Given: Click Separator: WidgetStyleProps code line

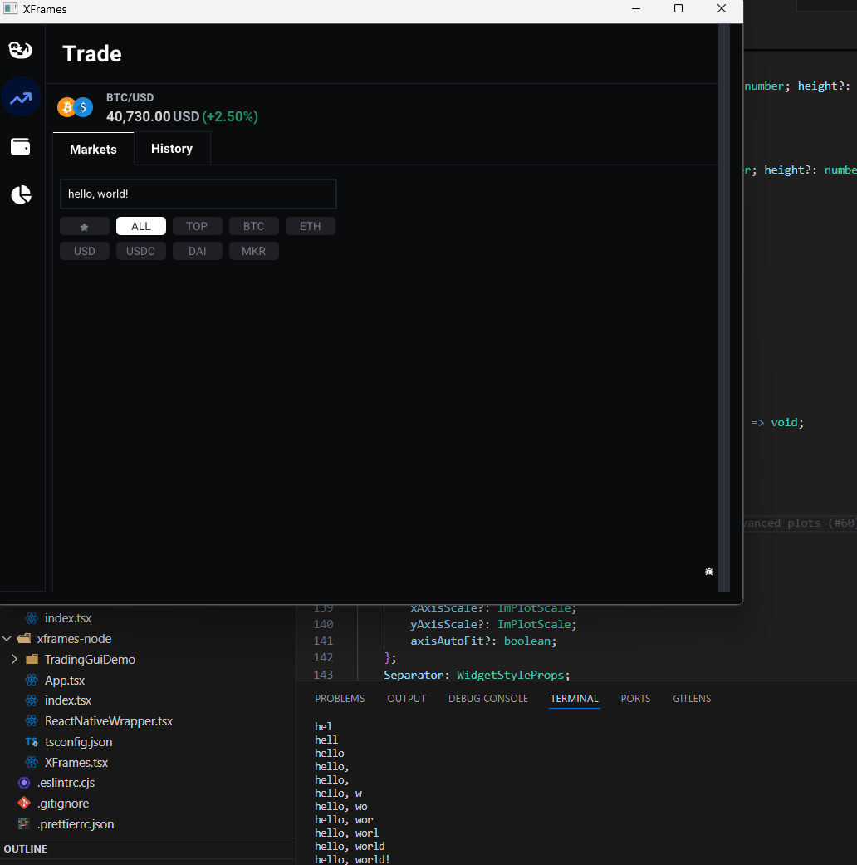Looking at the screenshot, I should click(477, 676).
